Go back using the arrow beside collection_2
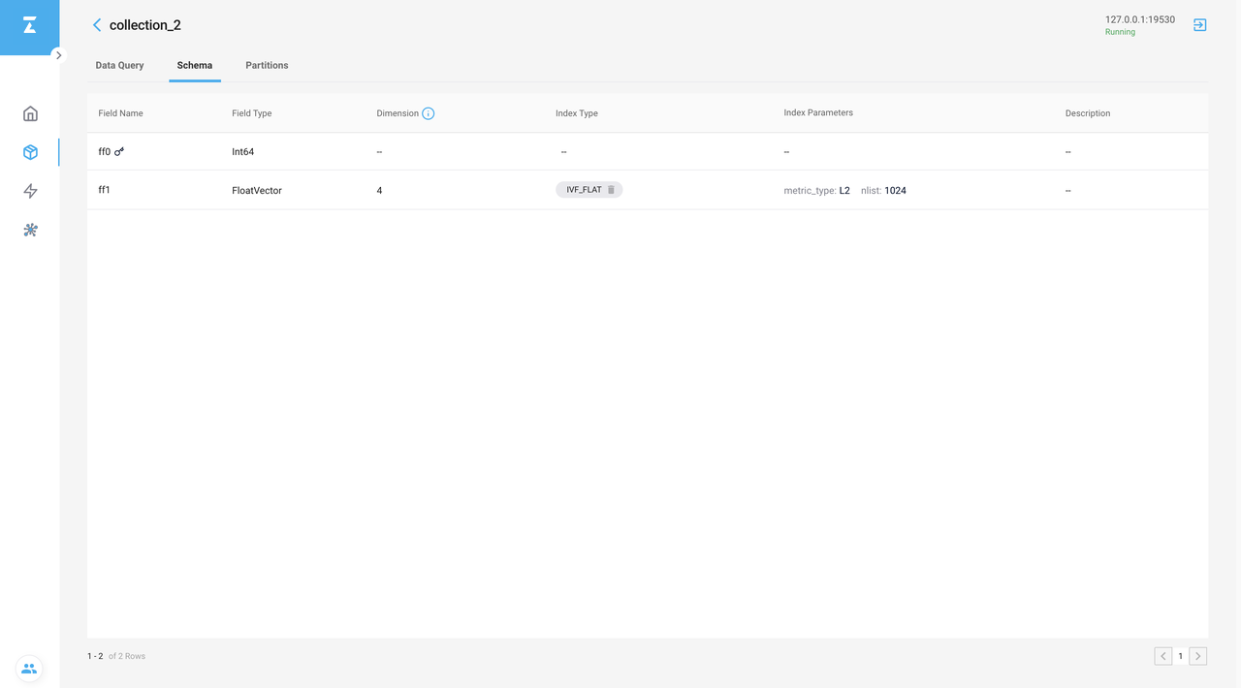 pyautogui.click(x=97, y=25)
